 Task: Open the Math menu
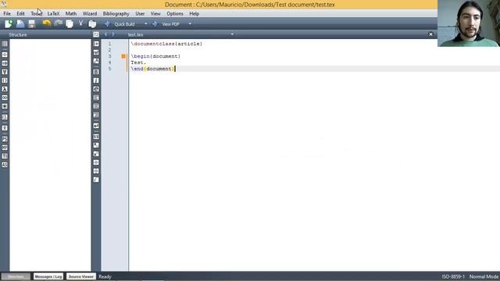click(71, 14)
